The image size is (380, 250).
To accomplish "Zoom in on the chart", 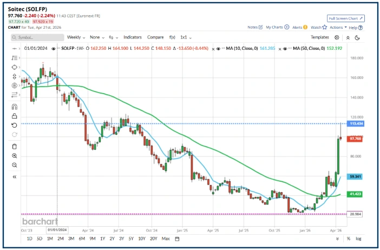I will click(15, 156).
